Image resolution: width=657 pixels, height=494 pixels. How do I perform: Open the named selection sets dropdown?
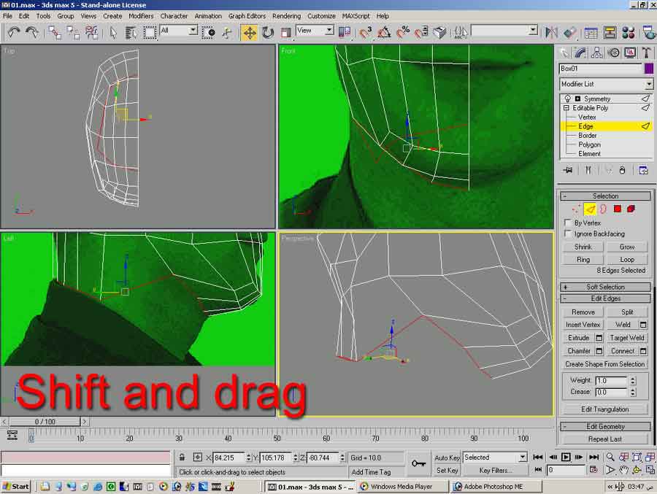pyautogui.click(x=533, y=30)
